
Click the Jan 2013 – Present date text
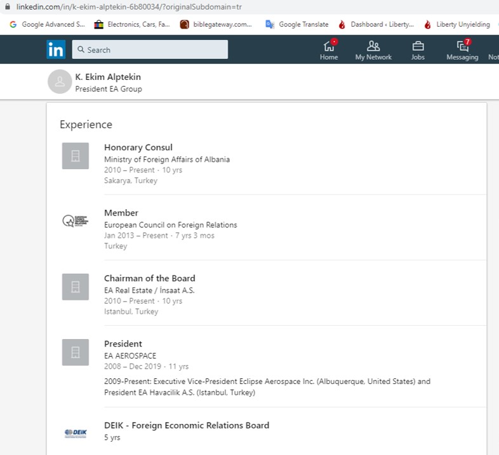click(x=136, y=236)
